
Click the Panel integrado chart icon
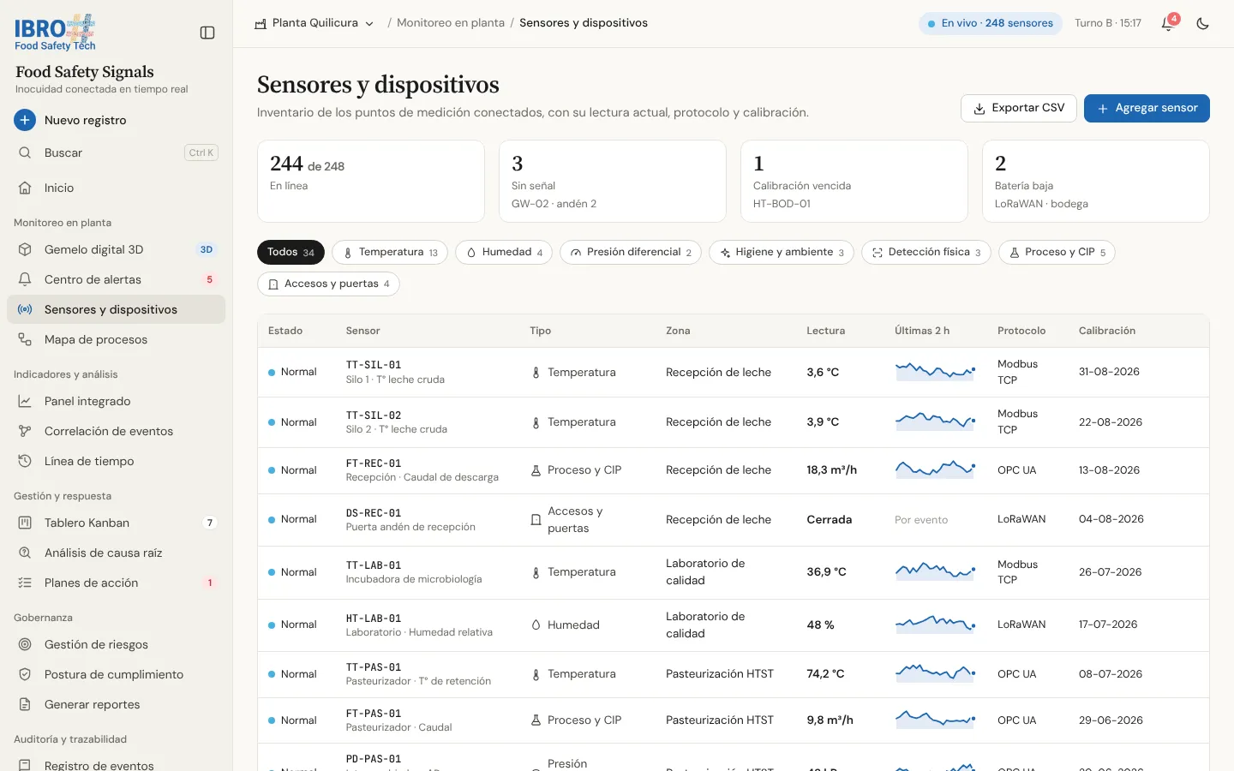coord(25,401)
